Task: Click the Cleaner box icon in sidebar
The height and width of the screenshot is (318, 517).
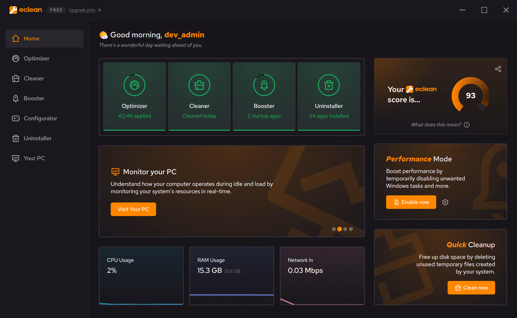Action: 16,78
